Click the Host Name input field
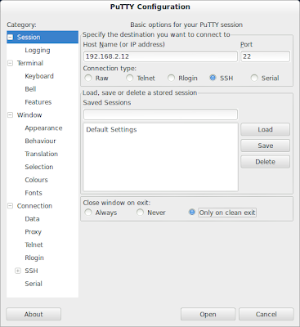This screenshot has height=327, width=300. (x=160, y=56)
